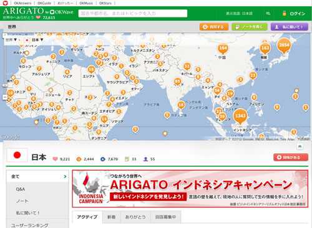Switch to the 新着 tab
312x228 pixels.
pos(111,217)
